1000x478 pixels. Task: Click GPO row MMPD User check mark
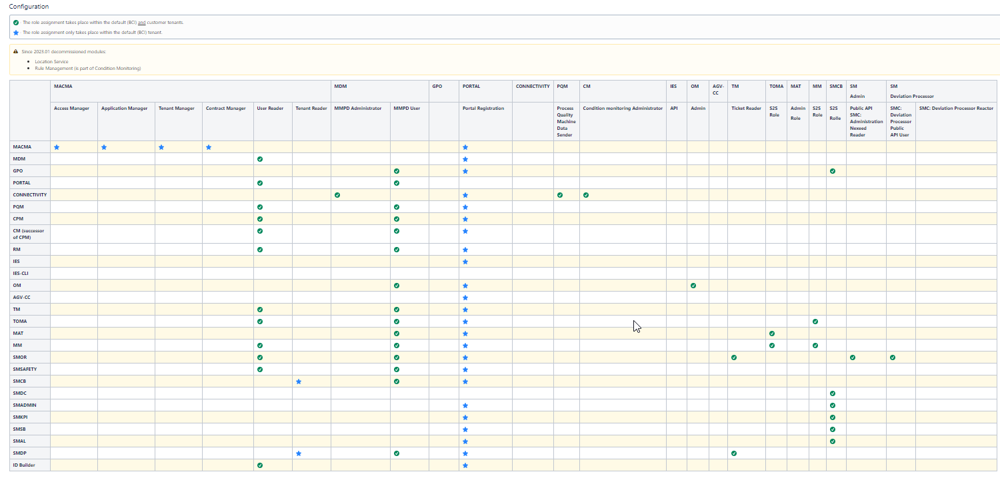click(x=397, y=171)
